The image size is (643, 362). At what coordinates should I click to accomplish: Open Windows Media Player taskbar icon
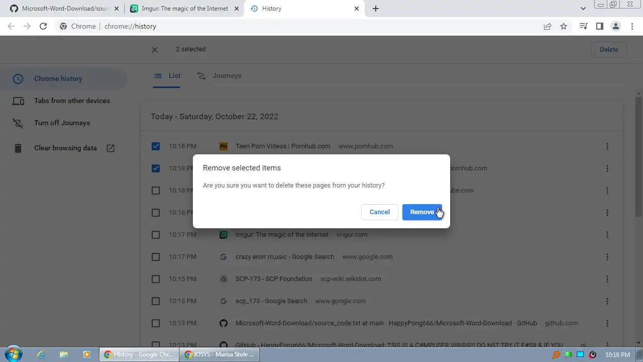[x=86, y=354]
